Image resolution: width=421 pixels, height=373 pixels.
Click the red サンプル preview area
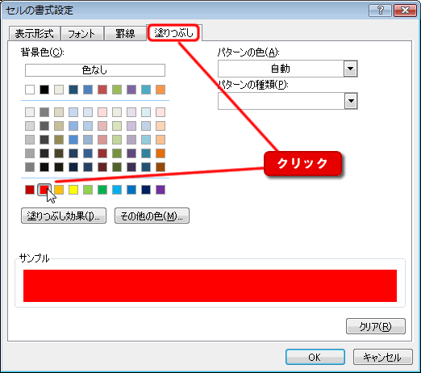click(x=210, y=286)
